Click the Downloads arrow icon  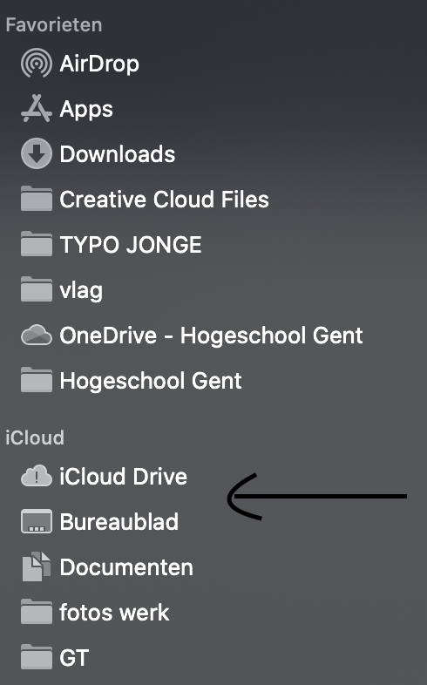pos(37,153)
